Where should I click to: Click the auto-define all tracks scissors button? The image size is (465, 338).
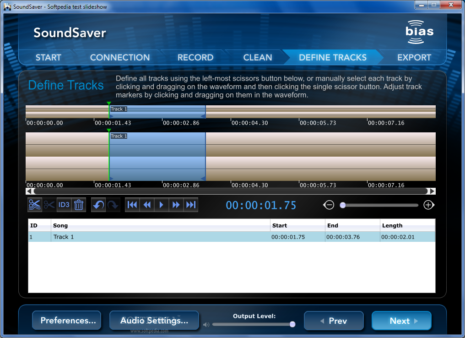[x=35, y=205]
